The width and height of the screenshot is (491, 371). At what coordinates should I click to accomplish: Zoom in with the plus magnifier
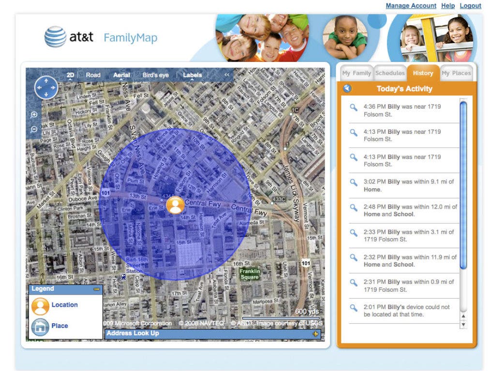point(34,114)
